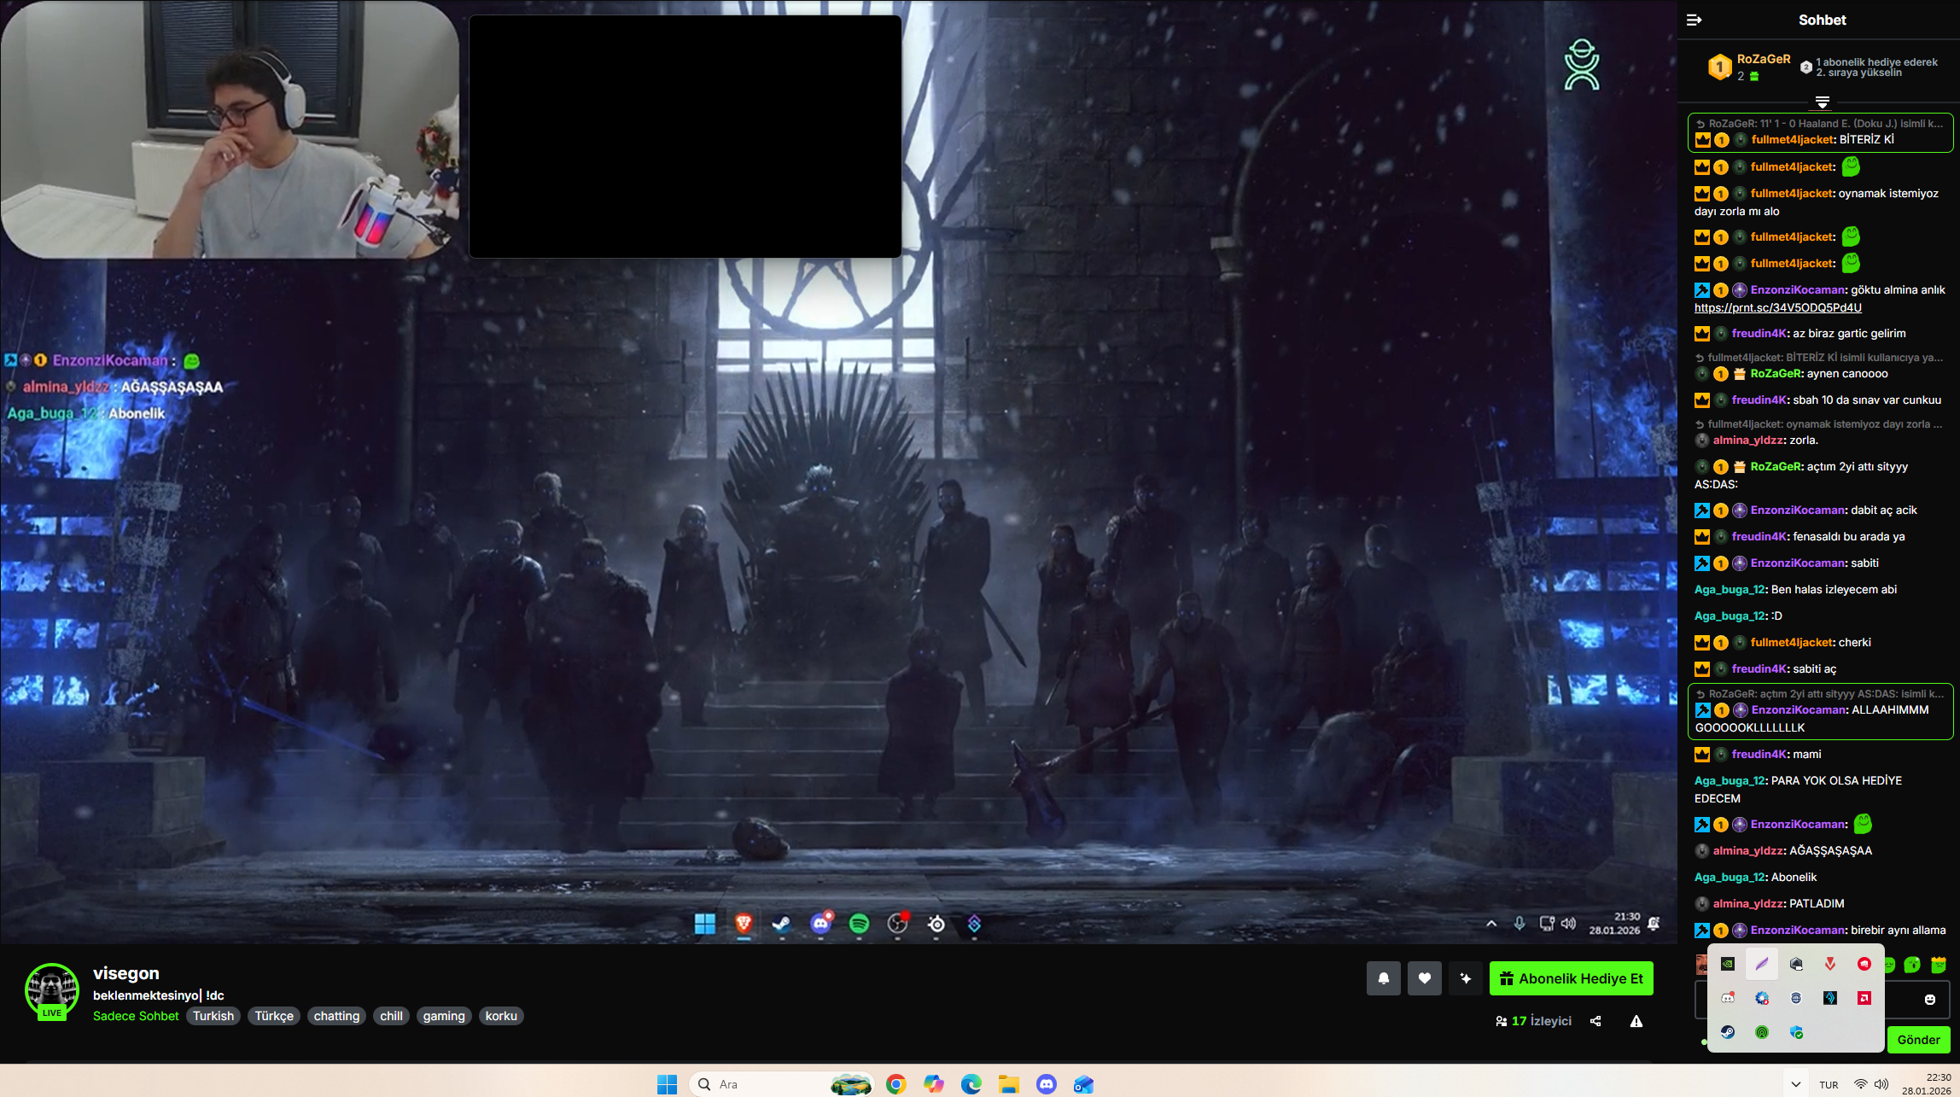
Task: Select the gaming tag
Action: [444, 1016]
